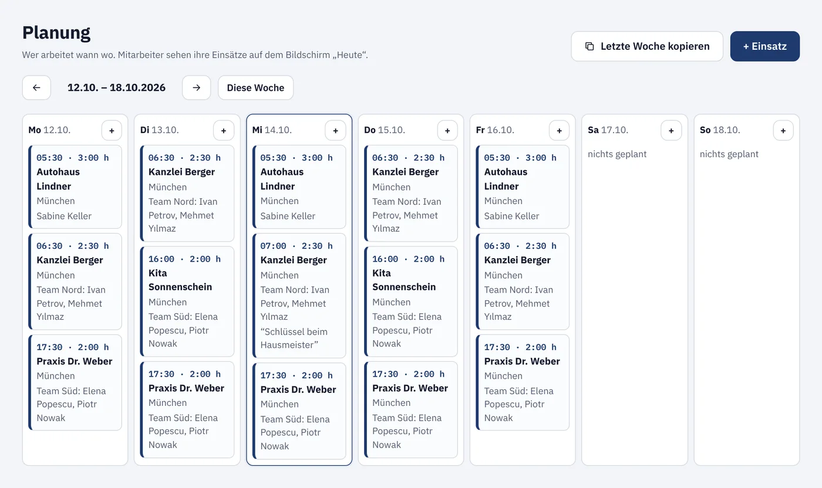This screenshot has width=822, height=488.
Task: Click the 'So 18.10.' column header
Action: click(x=720, y=130)
